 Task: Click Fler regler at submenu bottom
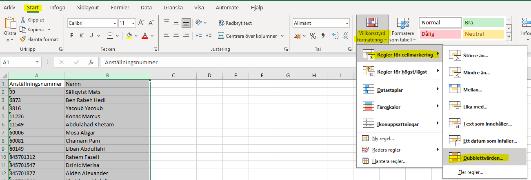point(471,172)
